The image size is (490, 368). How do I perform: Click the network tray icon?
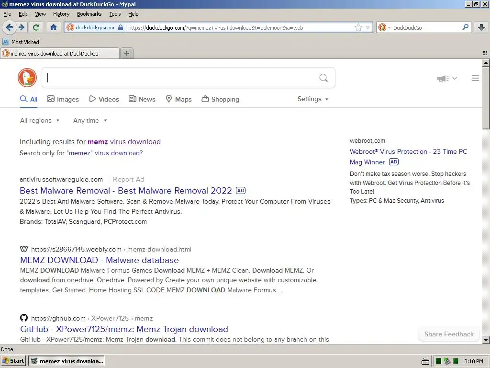coord(447,361)
